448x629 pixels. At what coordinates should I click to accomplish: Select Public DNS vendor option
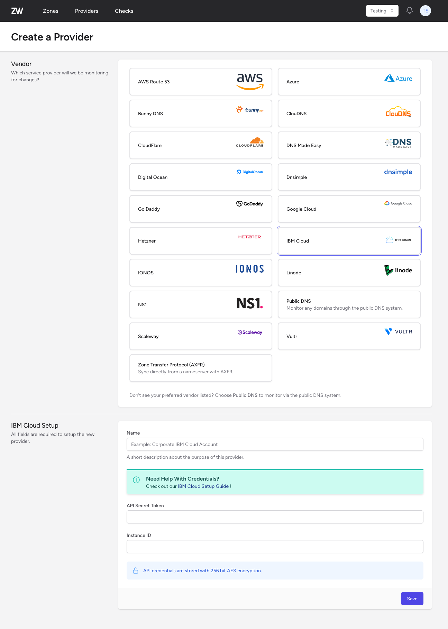tap(349, 304)
